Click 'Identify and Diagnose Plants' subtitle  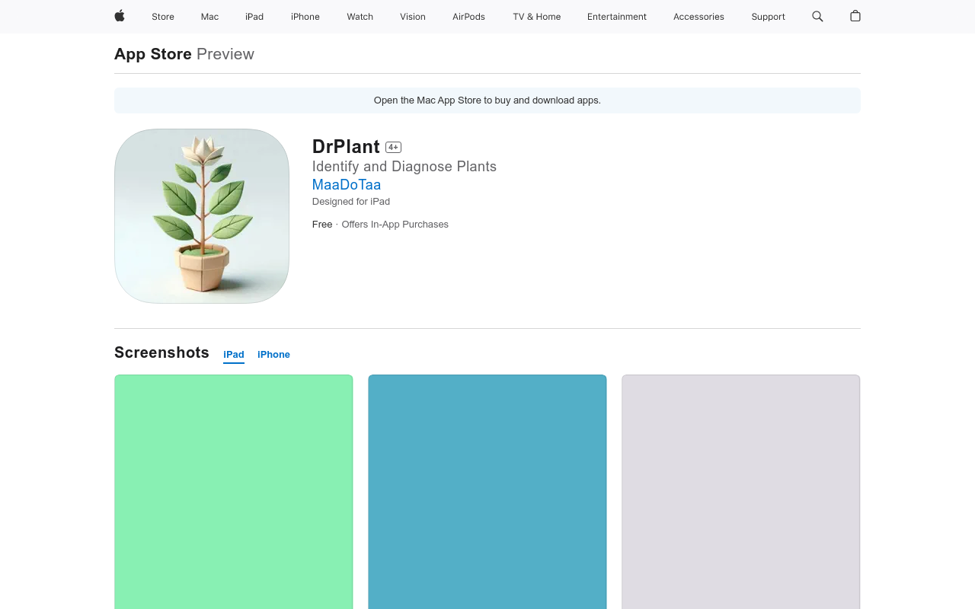404,167
